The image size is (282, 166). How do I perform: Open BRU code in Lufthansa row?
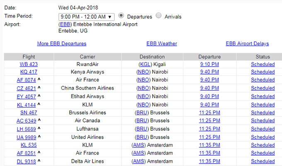pos(142,129)
